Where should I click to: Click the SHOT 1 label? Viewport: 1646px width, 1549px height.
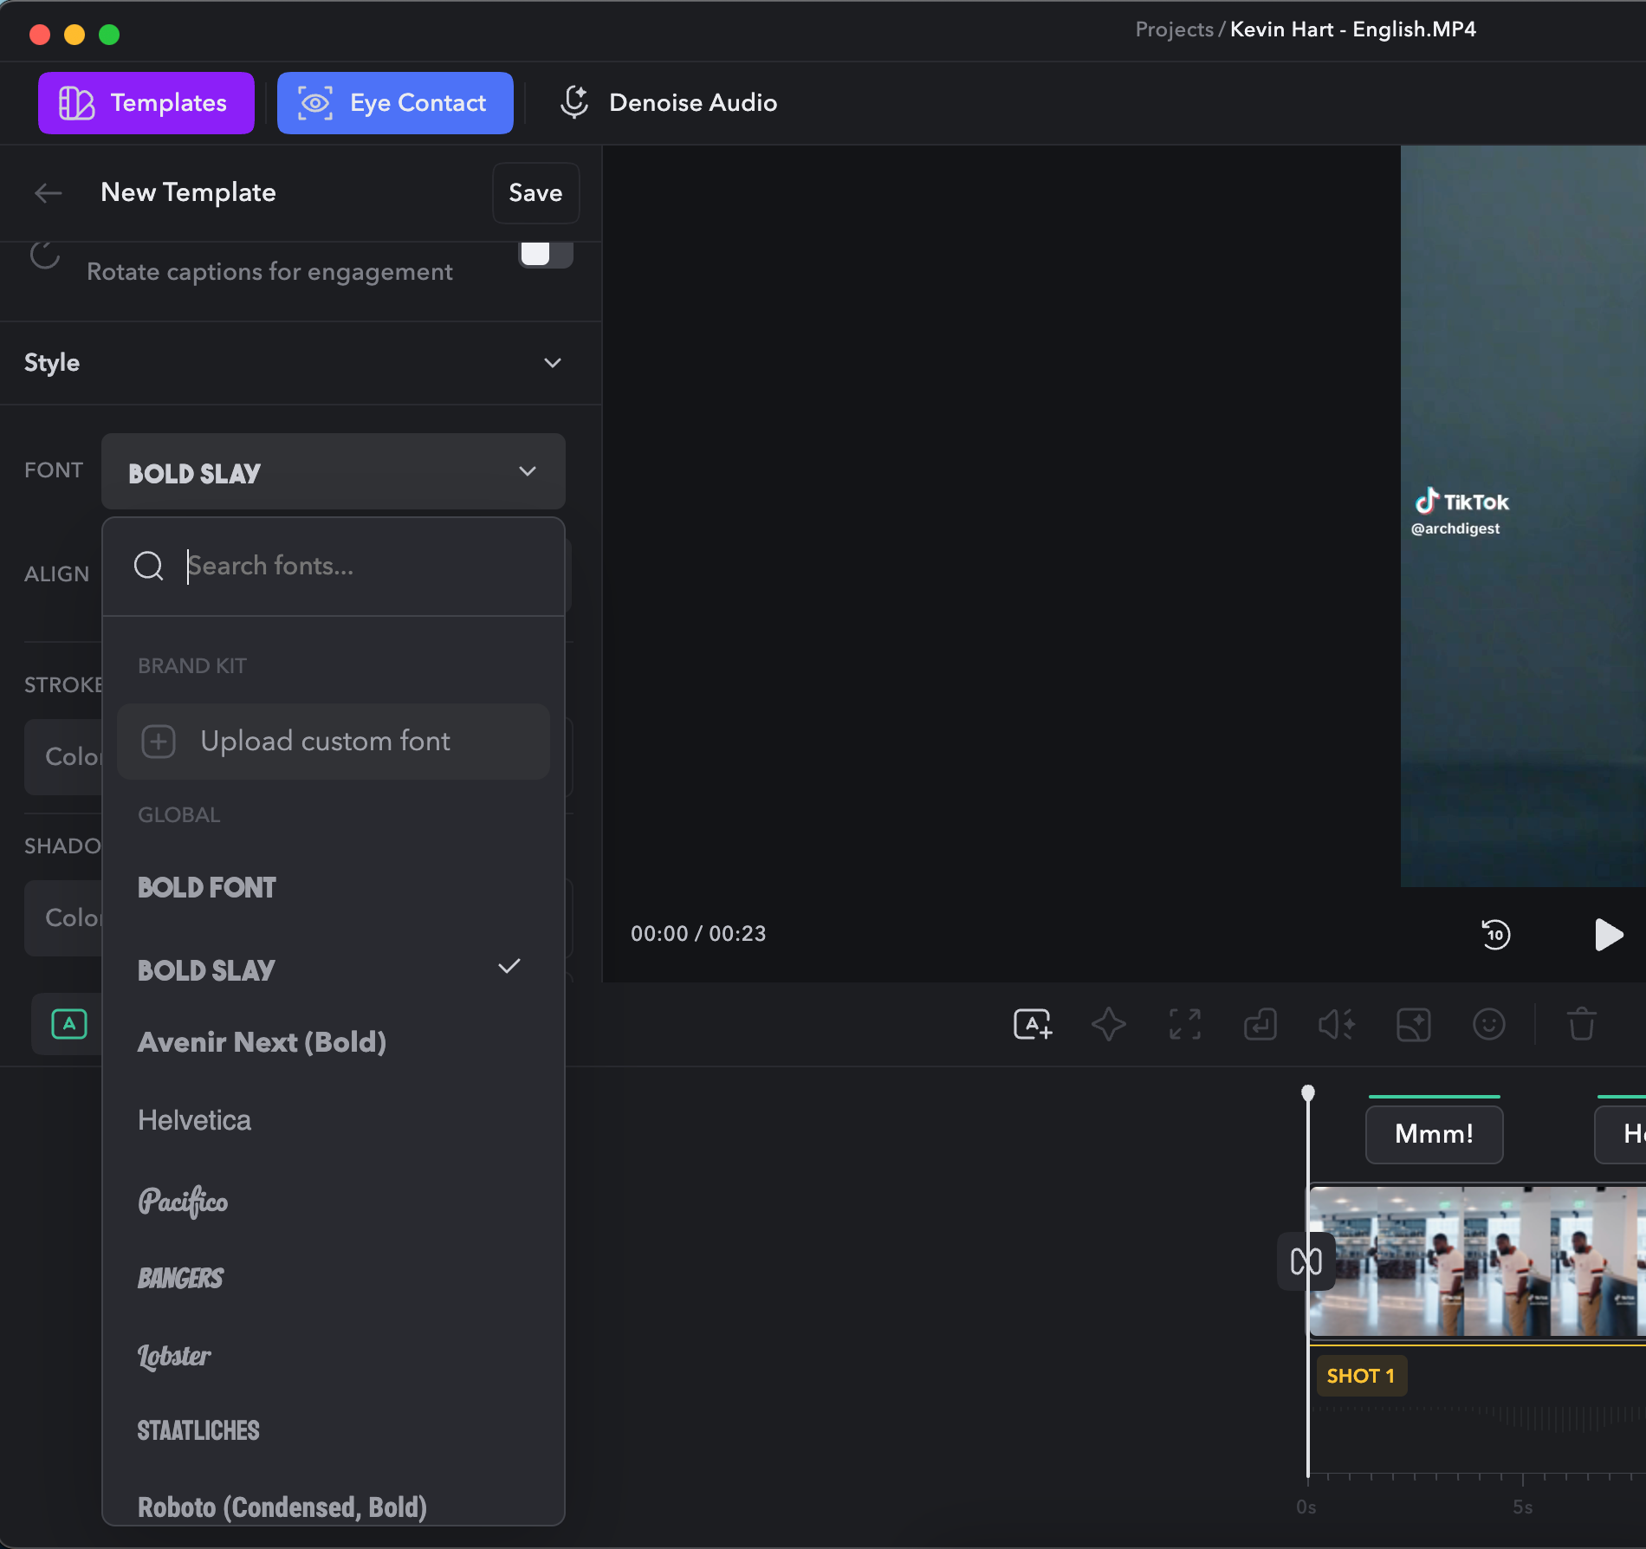pyautogui.click(x=1361, y=1377)
